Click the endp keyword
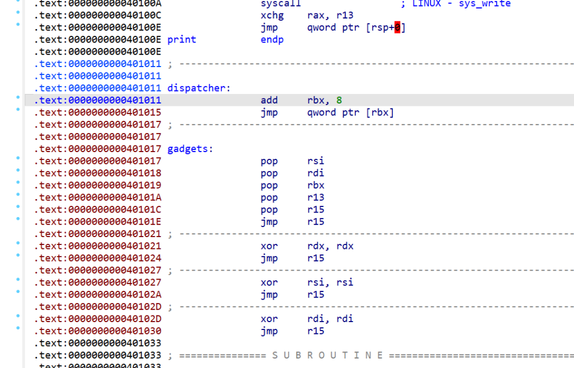 tap(272, 40)
